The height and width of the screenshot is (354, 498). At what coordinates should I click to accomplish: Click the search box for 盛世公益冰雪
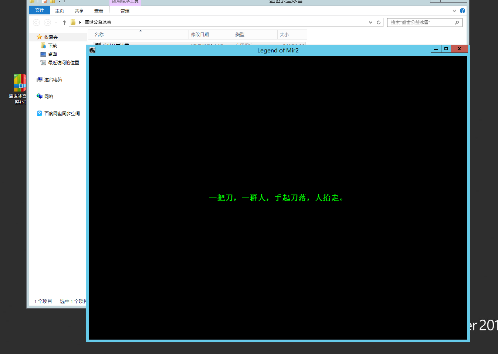[x=421, y=23]
